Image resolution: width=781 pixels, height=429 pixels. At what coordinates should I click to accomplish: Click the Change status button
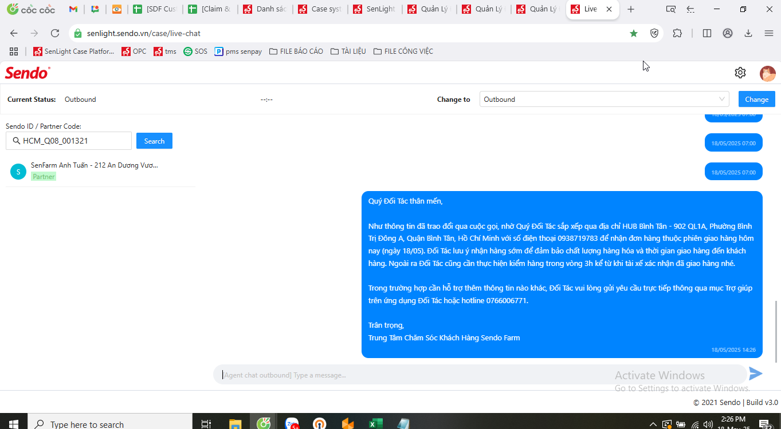point(756,99)
